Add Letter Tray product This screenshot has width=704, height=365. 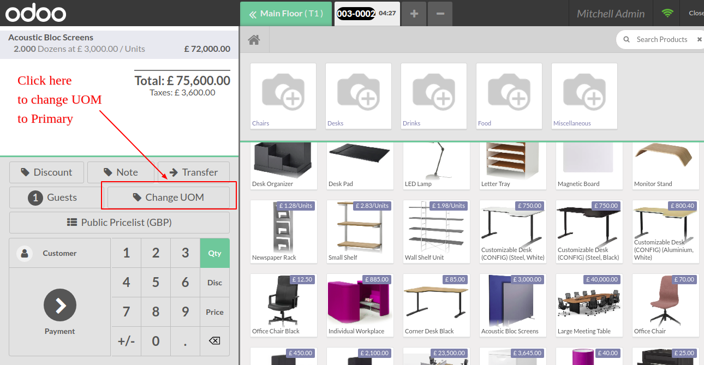513,165
